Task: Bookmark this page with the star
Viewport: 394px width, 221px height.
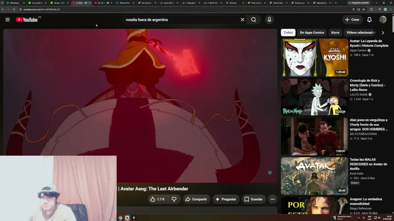Action: click(364, 10)
